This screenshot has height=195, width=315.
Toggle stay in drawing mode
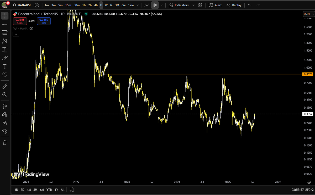point(5,114)
